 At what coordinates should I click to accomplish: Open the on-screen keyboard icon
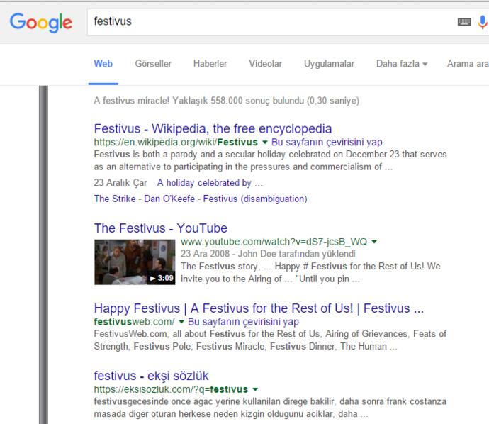click(464, 22)
